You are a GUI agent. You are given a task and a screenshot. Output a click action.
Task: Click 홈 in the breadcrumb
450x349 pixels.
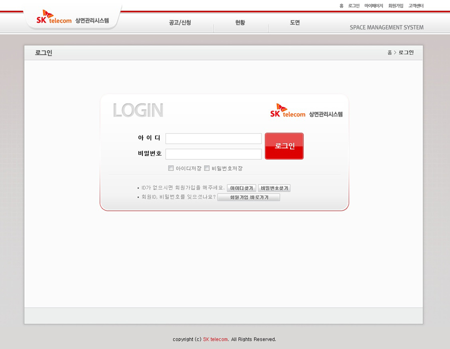point(389,52)
